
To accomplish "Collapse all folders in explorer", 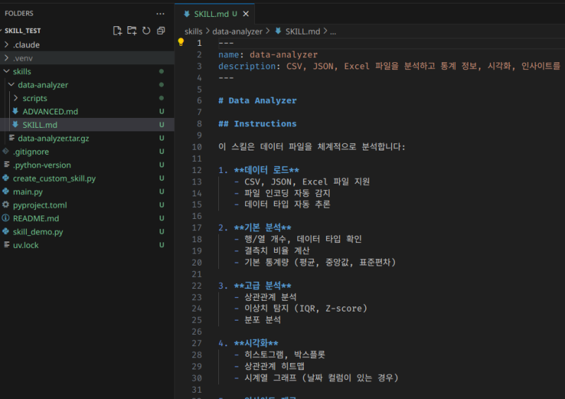I will pos(161,30).
